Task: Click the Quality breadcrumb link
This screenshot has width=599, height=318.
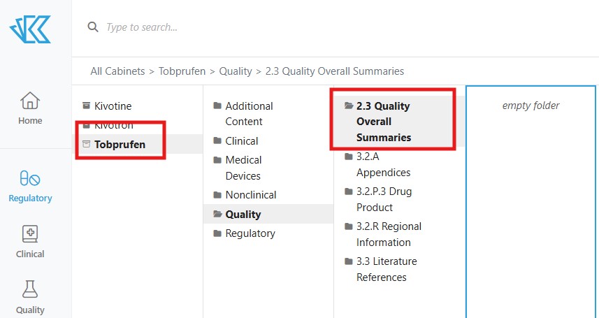Action: 235,71
